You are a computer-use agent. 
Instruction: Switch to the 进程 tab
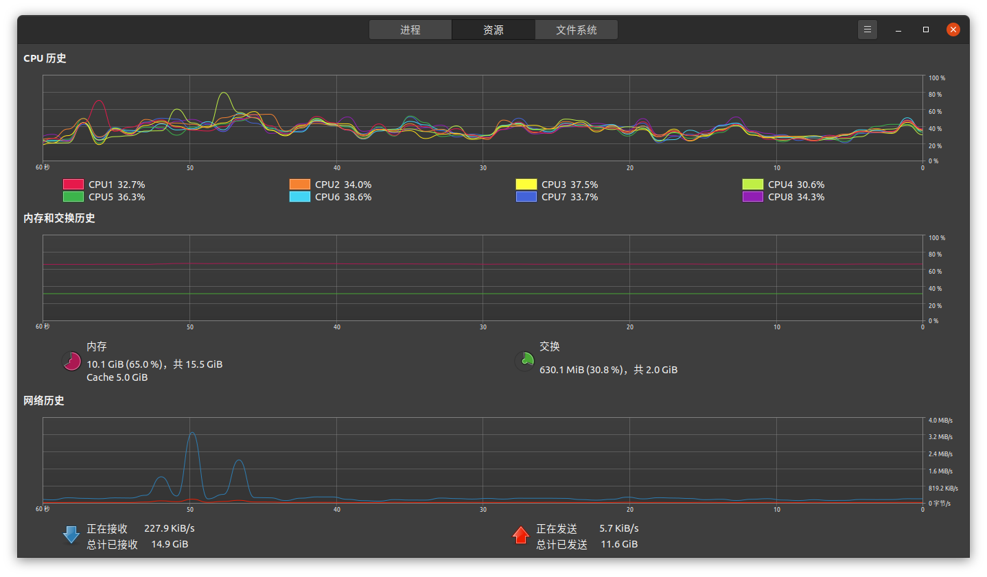click(x=410, y=30)
